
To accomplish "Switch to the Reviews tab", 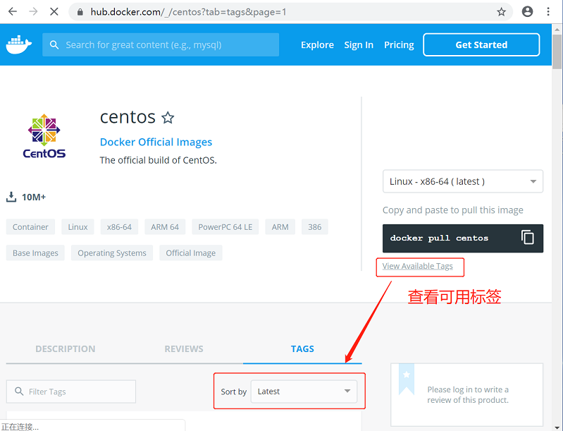I will (x=183, y=348).
